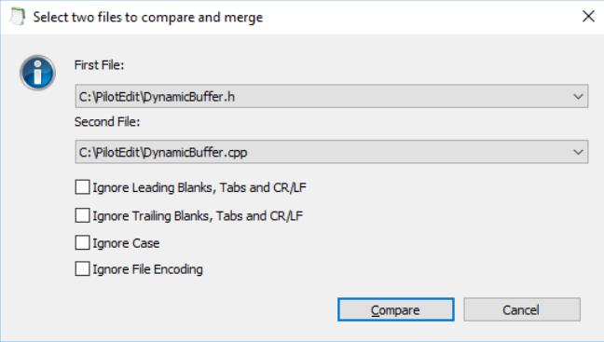
Task: Click the 'Ignore File Encoding' label text
Action: click(148, 269)
